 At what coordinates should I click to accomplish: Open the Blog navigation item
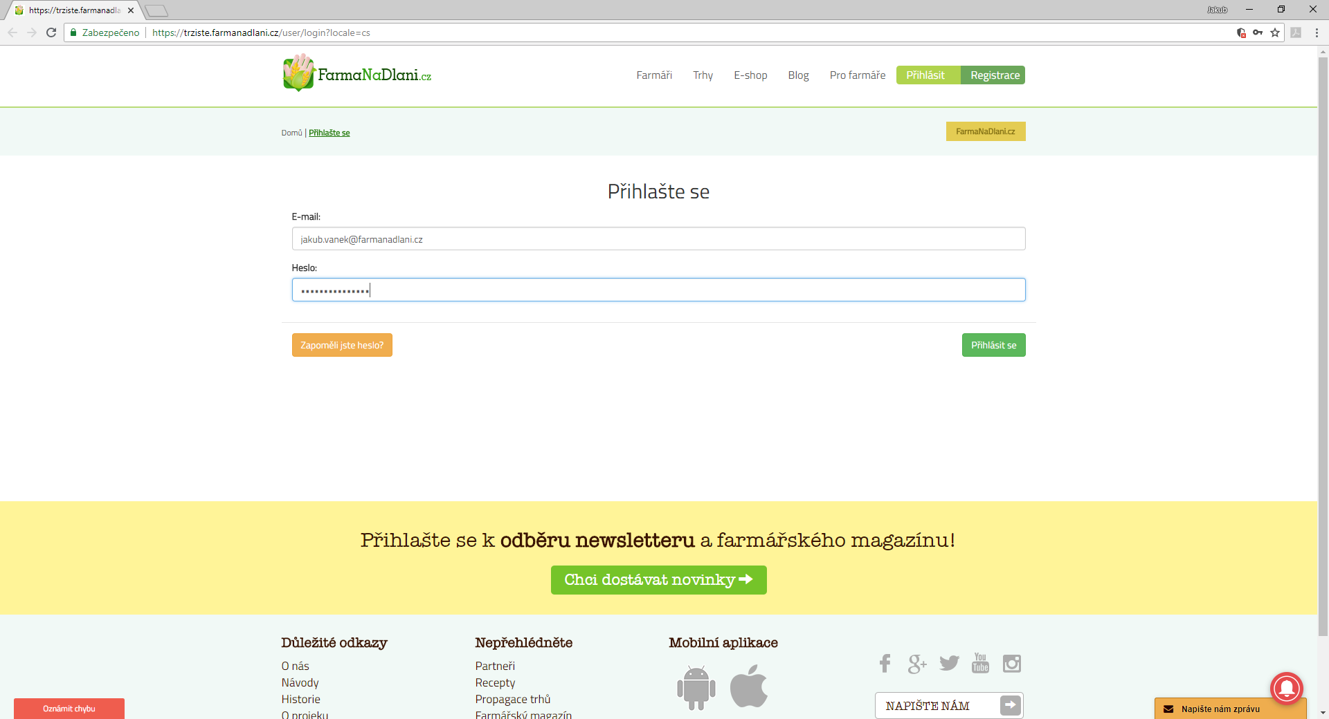pyautogui.click(x=798, y=75)
